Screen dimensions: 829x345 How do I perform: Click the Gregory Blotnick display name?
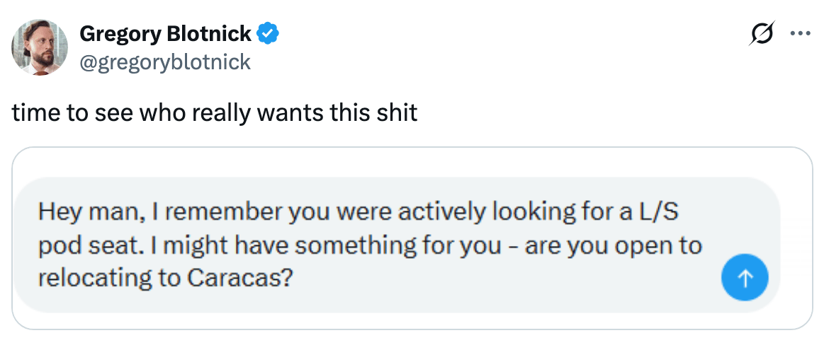coord(165,33)
